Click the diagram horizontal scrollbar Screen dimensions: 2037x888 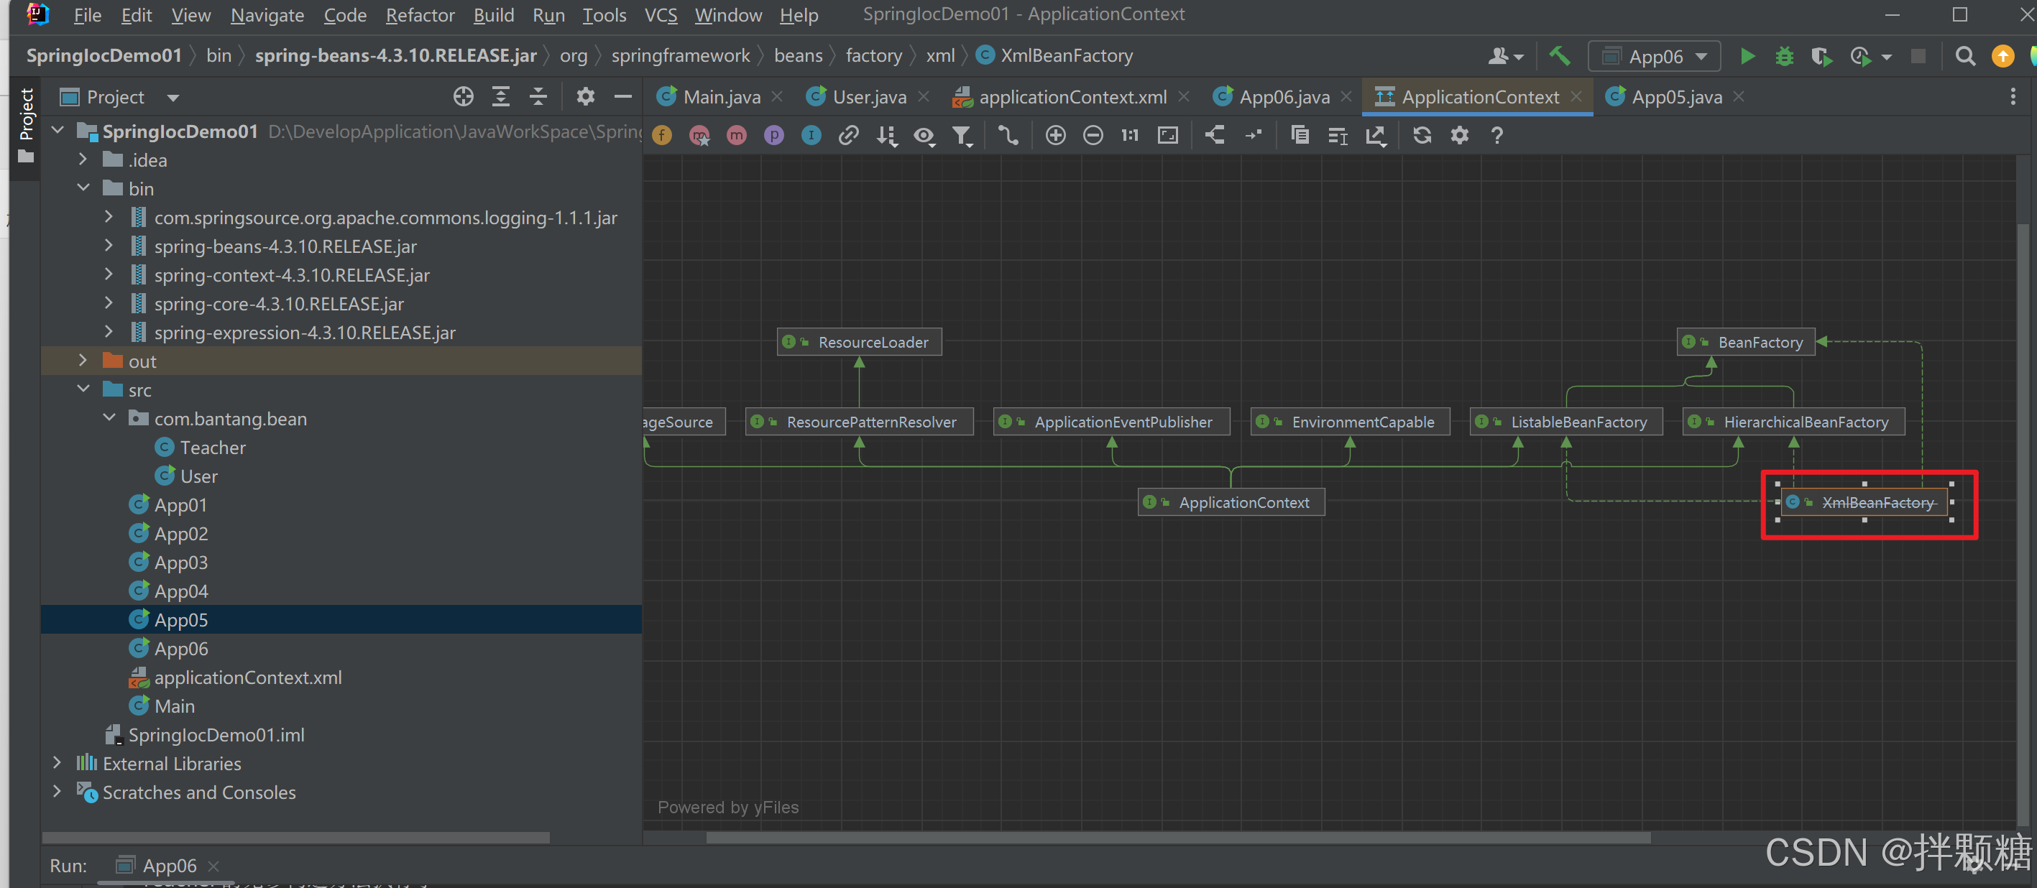click(1177, 838)
